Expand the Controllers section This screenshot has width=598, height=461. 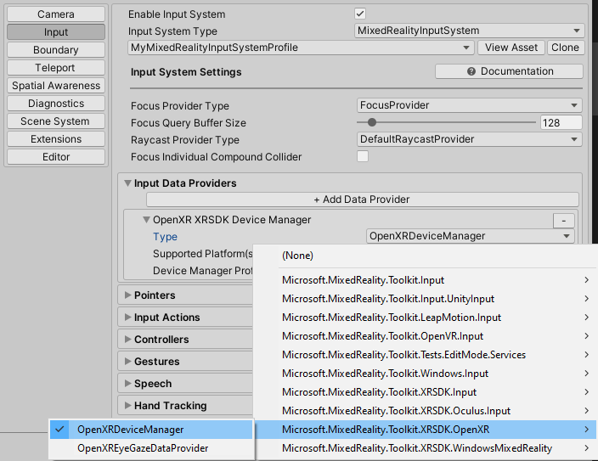click(127, 340)
